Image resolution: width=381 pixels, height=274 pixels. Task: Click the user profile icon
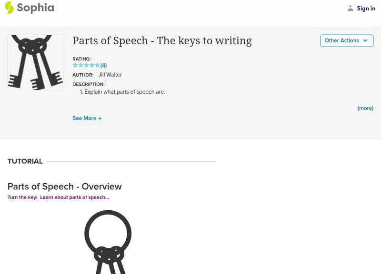(351, 8)
